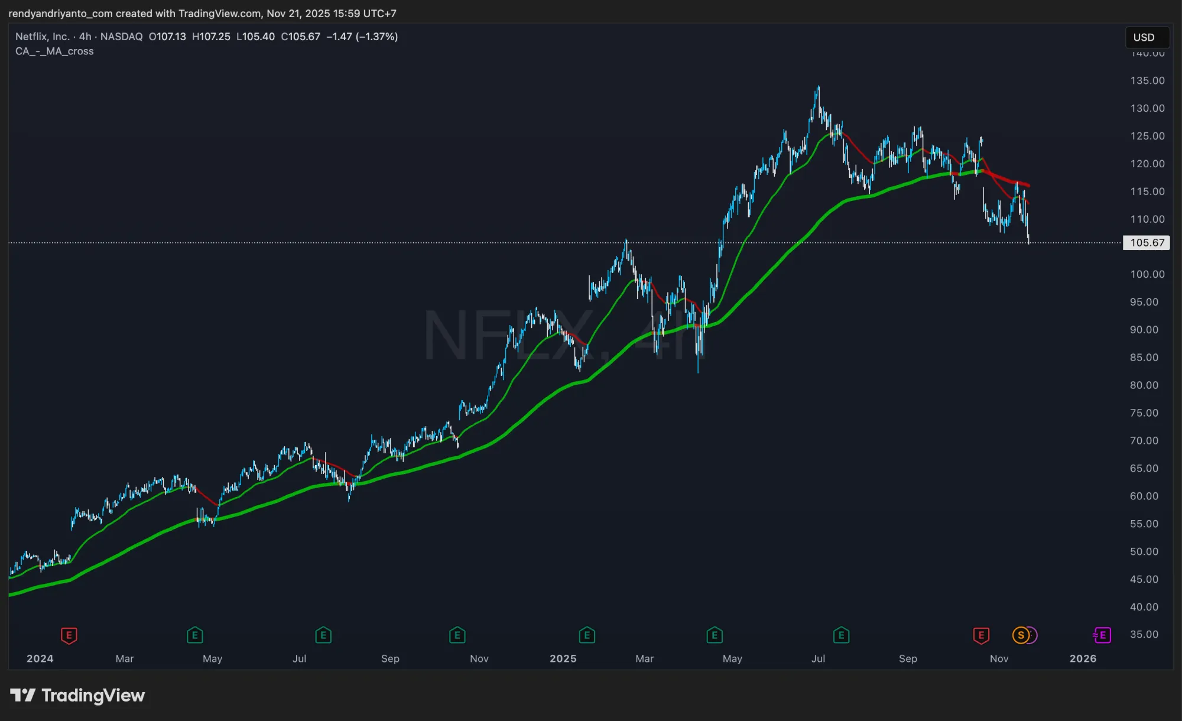Click the 2025 label on time axis
1182x721 pixels.
tap(563, 658)
